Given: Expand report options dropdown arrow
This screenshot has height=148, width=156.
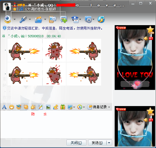Looking at the screenshot, I should pyautogui.click(x=80, y=19).
